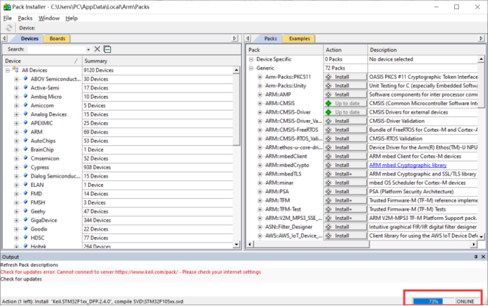
Task: Sort by the Device column header
Action: pyautogui.click(x=42, y=61)
